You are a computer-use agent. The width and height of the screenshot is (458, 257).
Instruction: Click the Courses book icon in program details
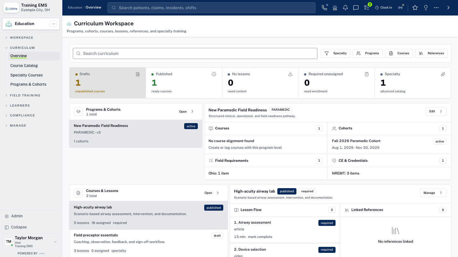[211, 128]
